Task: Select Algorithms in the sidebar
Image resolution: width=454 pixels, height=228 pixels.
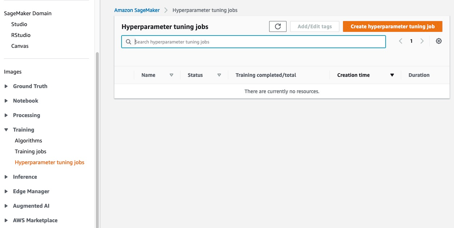Action: 28,140
